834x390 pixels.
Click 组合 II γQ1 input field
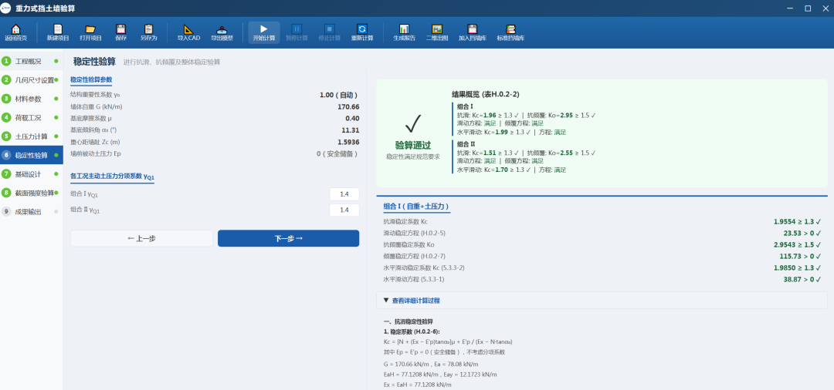pos(344,210)
